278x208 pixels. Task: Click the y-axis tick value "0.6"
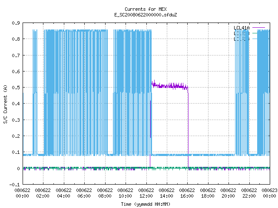16,71
